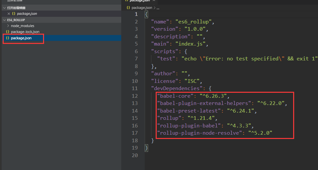Viewport: 318px width, 170px height.
Task: Select package.json in ES6_ROLLUP tree
Action: pos(21,38)
